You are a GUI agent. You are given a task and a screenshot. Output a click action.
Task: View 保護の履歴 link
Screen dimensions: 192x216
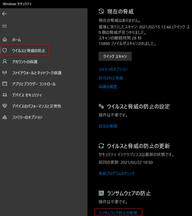click(x=108, y=87)
